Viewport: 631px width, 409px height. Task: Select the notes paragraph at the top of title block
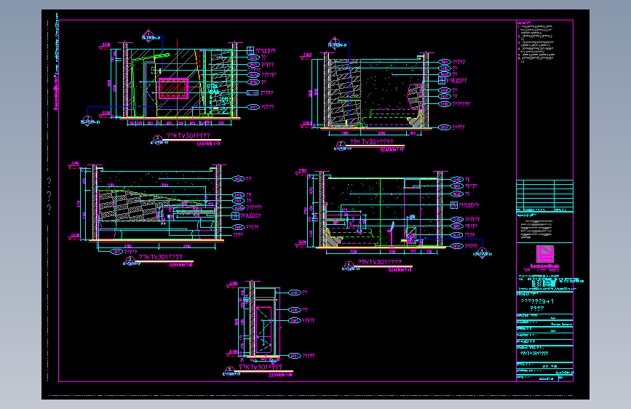[536, 42]
